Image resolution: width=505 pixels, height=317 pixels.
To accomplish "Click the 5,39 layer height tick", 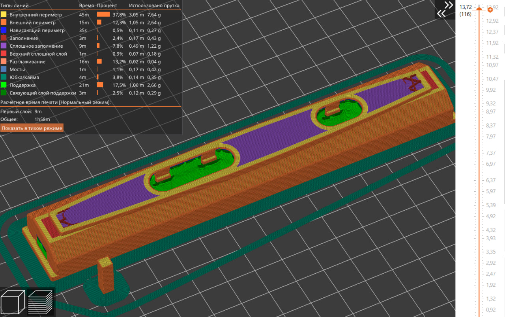I will coord(491,205).
